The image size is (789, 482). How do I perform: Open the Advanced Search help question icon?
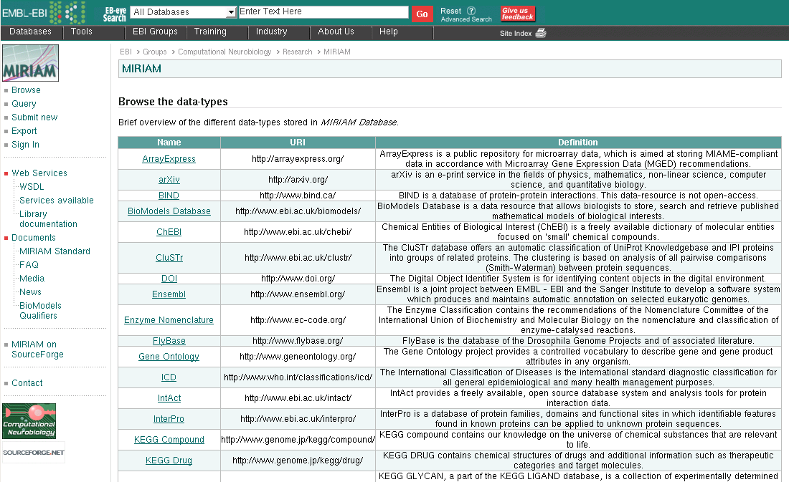click(471, 11)
